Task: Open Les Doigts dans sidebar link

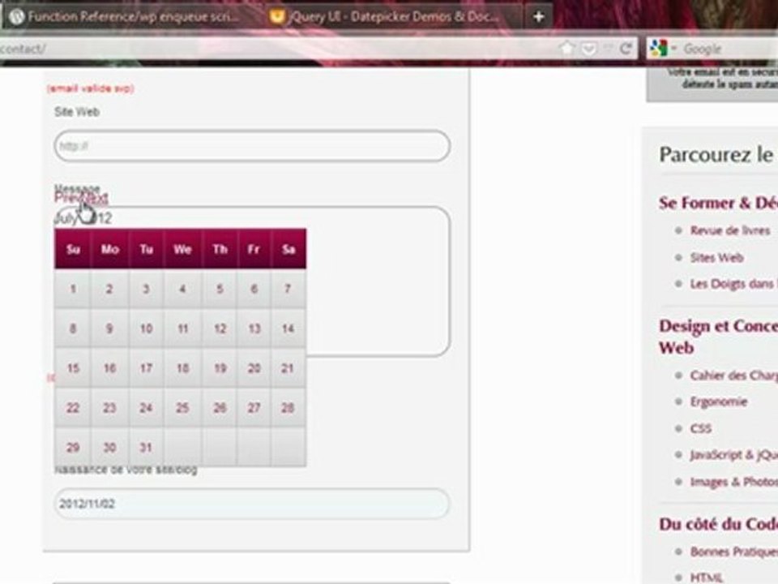Action: 733,284
